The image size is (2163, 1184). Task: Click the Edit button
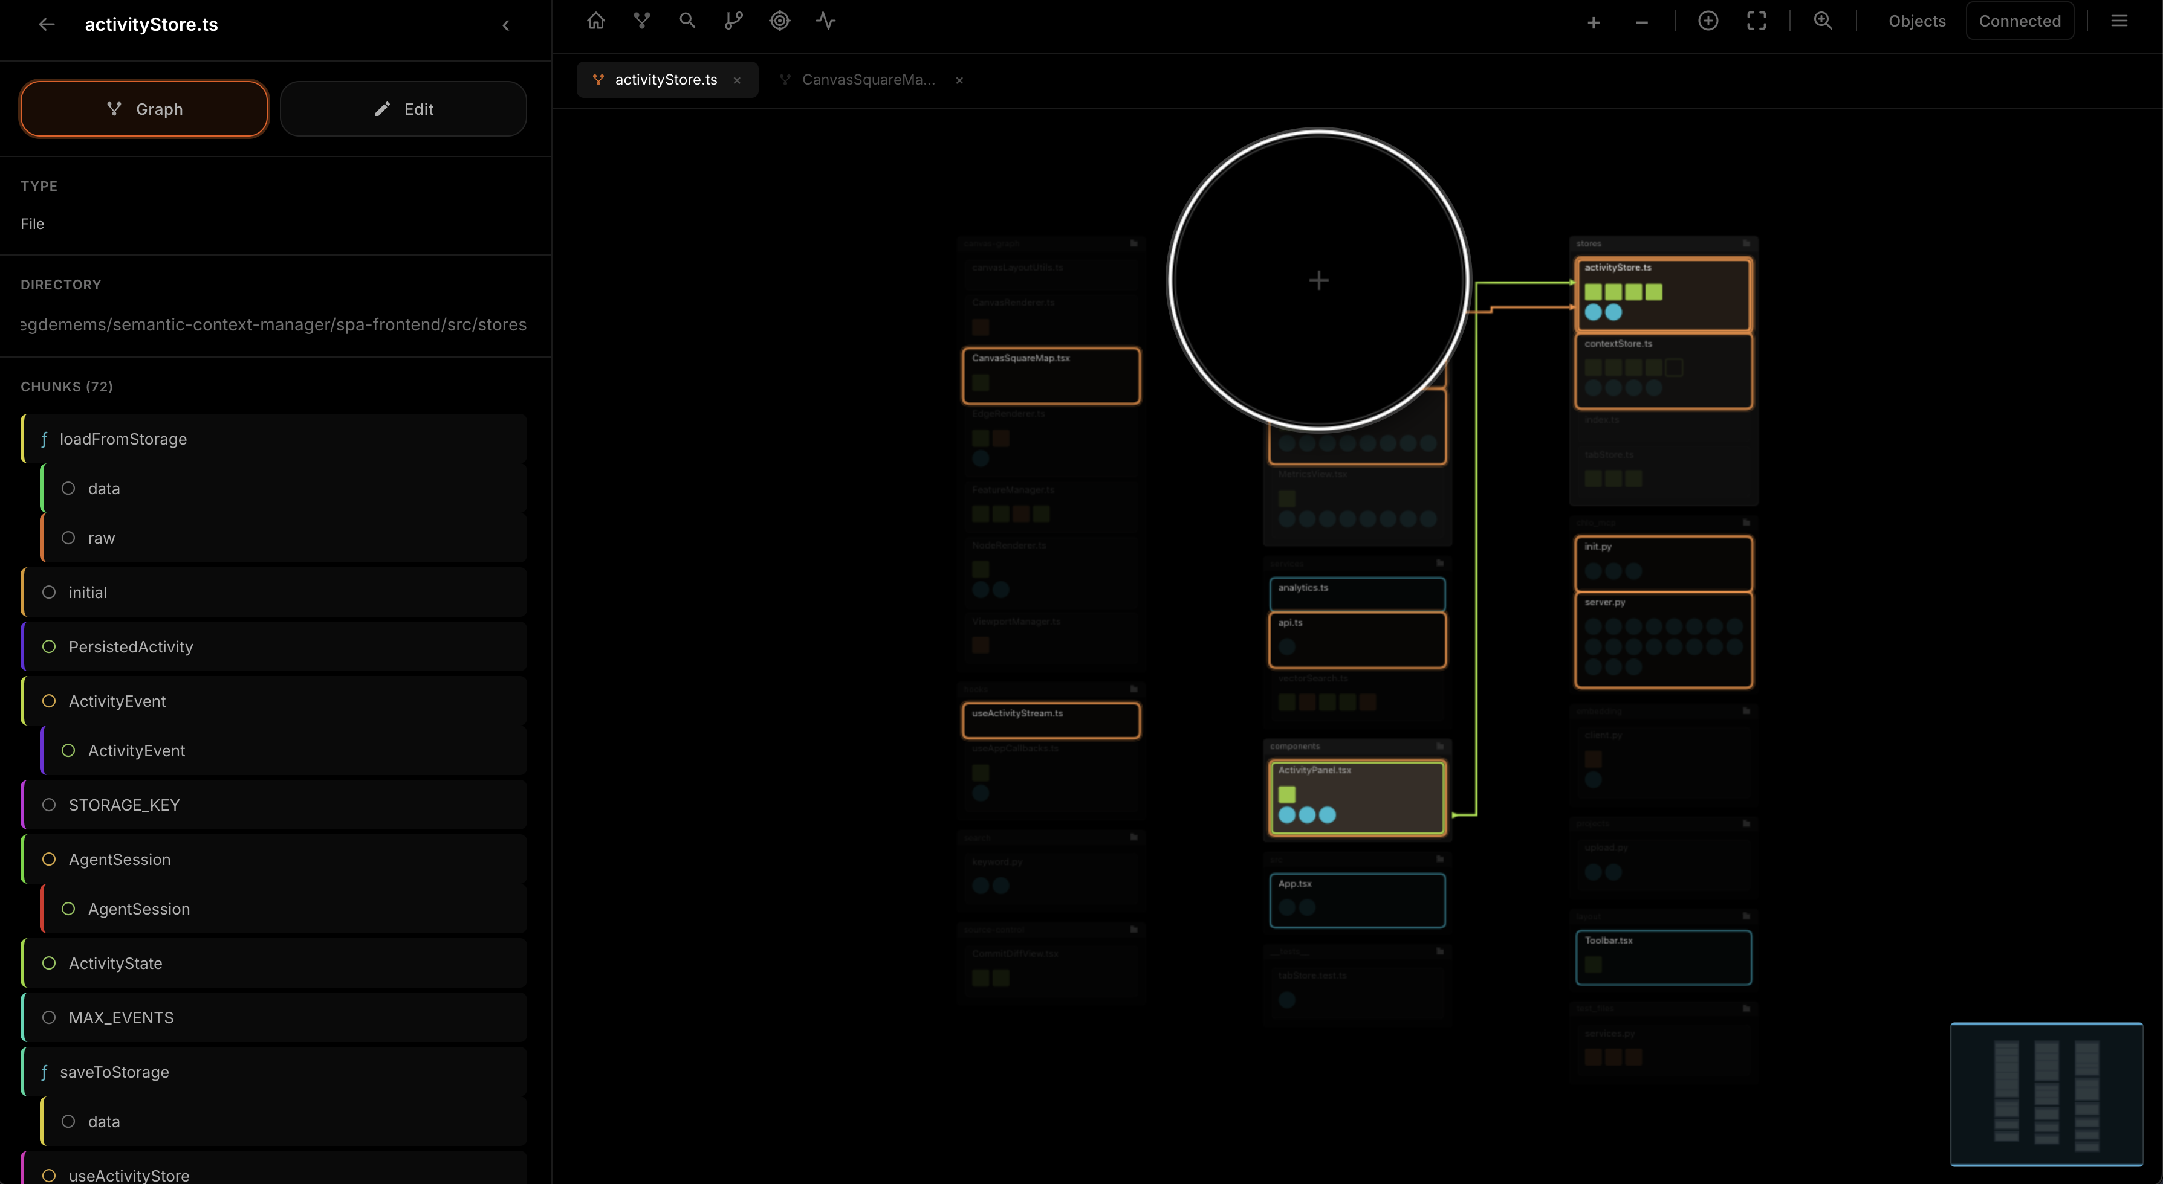pos(403,109)
